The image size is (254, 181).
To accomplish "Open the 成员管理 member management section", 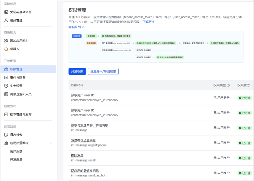I will [x=15, y=20].
